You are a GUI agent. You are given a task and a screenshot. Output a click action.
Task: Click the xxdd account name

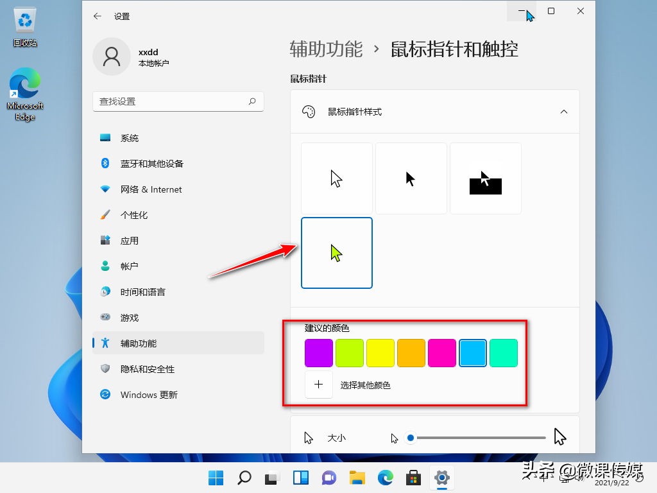148,52
